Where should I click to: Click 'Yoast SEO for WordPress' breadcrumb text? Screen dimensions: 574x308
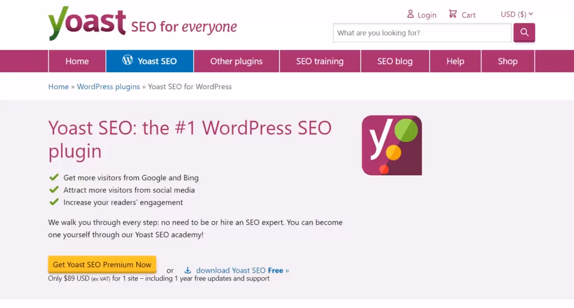(189, 87)
